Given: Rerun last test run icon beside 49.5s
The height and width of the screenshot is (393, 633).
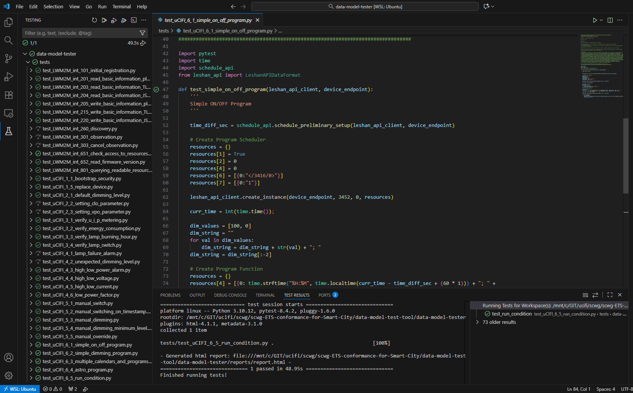Looking at the screenshot, I should pyautogui.click(x=143, y=43).
